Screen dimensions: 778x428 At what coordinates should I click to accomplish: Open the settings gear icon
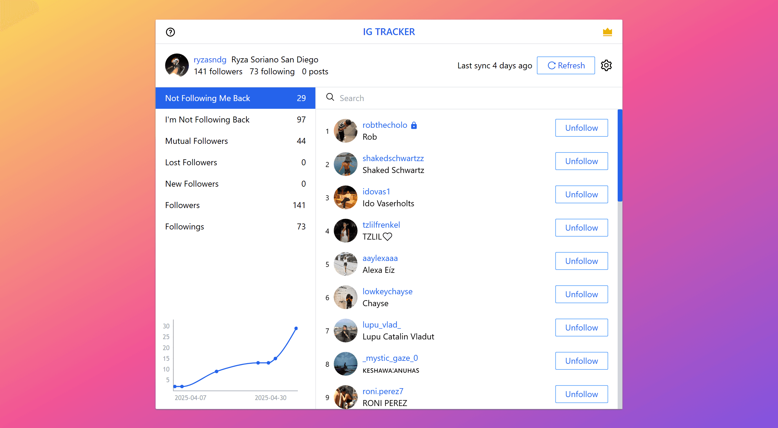tap(606, 65)
